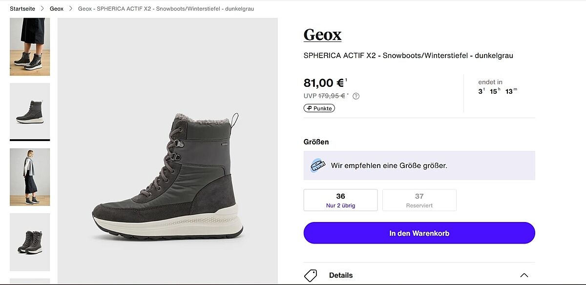Select size 36
This screenshot has height=285, width=586.
tap(340, 200)
